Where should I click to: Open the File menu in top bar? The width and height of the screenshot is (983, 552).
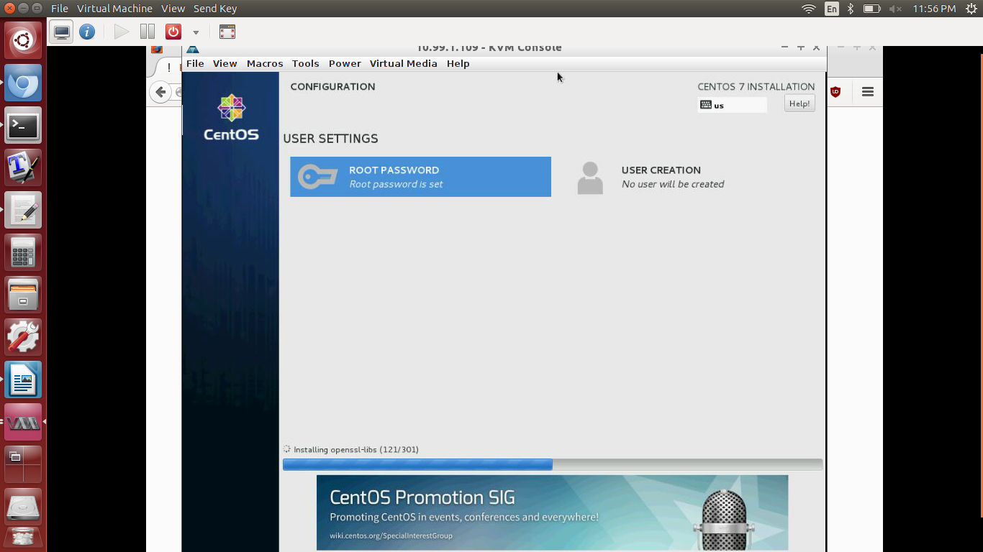pos(60,9)
